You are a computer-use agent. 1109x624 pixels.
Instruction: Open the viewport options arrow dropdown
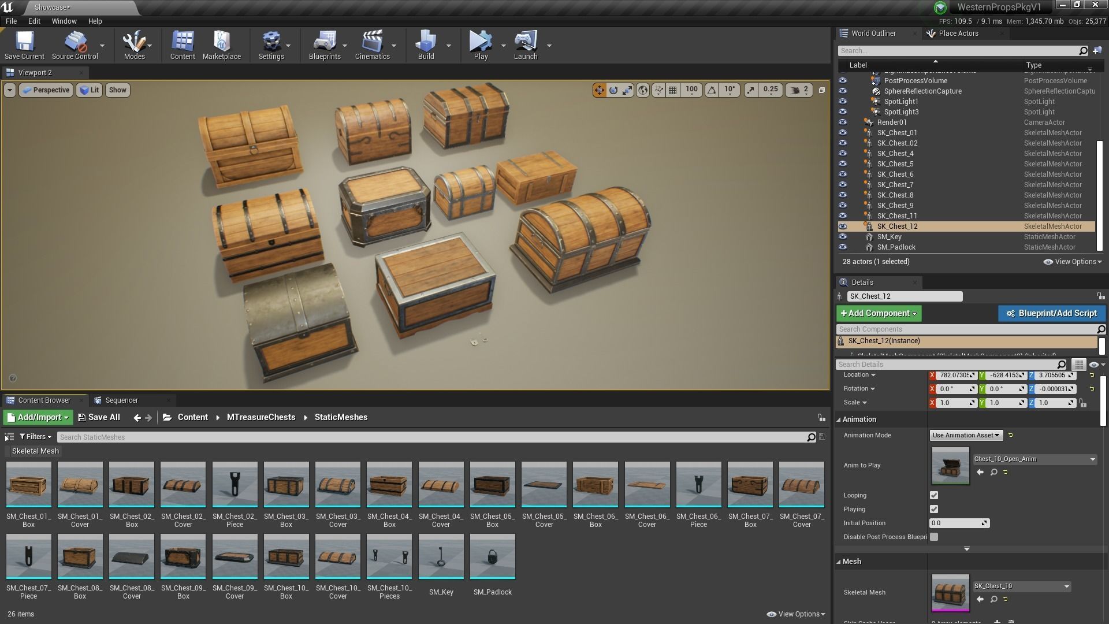tap(9, 90)
